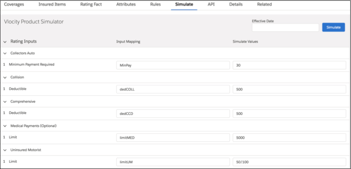The width and height of the screenshot is (351, 169).
Task: Click the Simulate tab
Action: pyautogui.click(x=184, y=4)
